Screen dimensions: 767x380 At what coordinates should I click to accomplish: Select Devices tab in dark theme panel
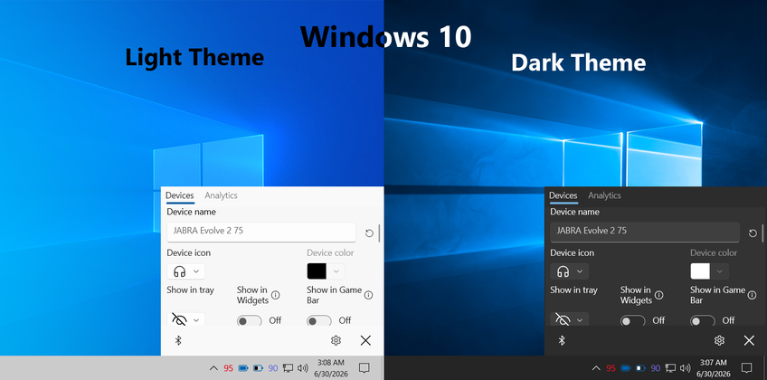pos(563,195)
